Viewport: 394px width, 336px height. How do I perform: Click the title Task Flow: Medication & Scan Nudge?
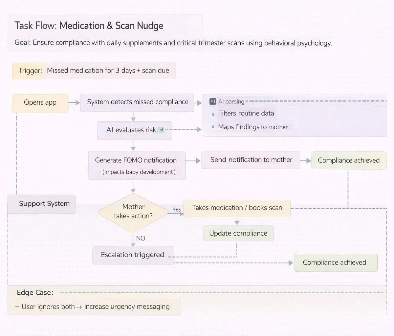[x=89, y=26]
